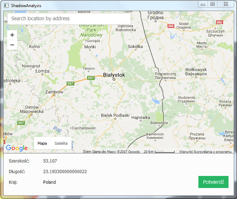The width and height of the screenshot is (237, 199).
Task: Click the Google logo on the map
Action: 17,148
